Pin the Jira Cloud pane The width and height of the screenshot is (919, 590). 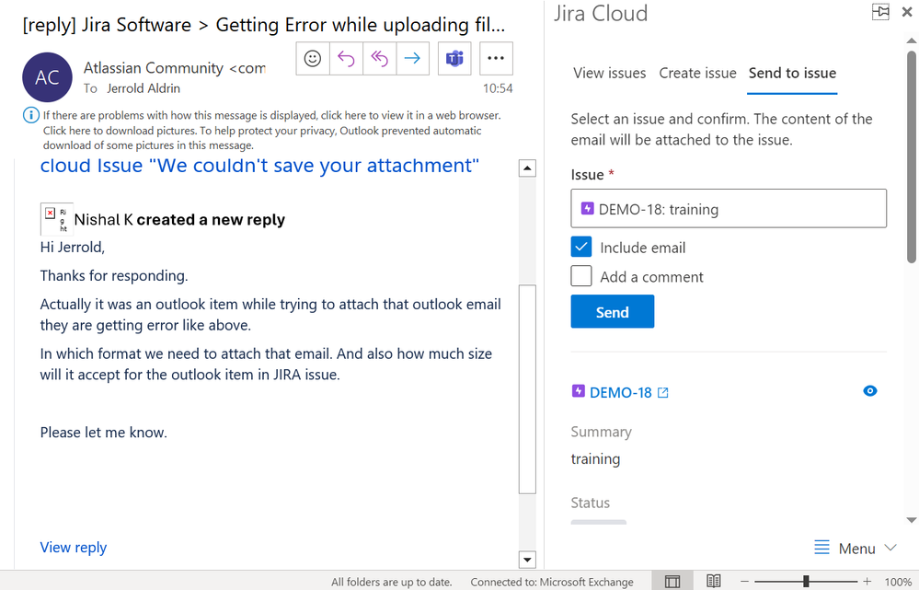coord(880,12)
